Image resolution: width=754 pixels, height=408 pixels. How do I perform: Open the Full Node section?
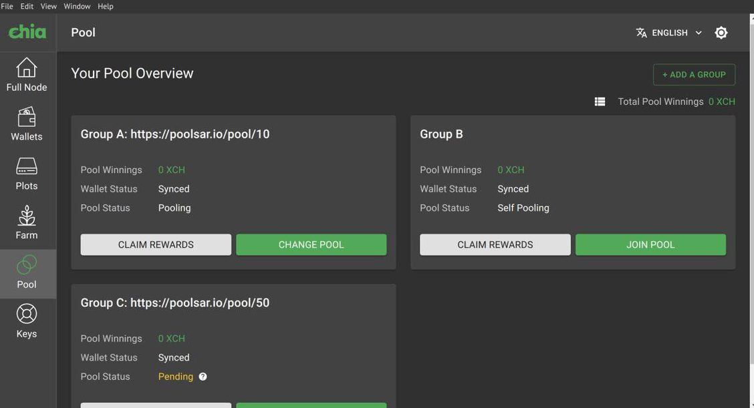(27, 75)
